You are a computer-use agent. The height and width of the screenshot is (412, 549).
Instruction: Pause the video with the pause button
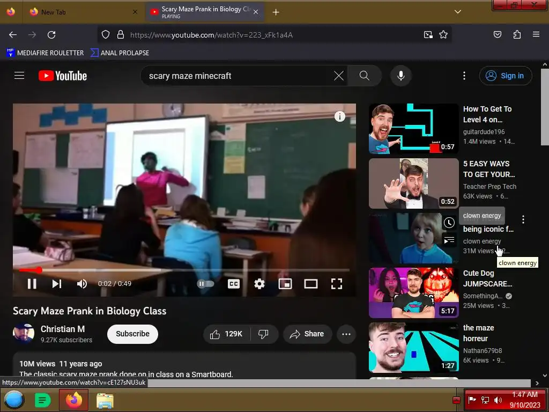pos(32,284)
